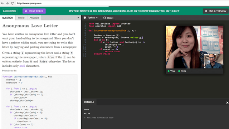
Task: Click the swap arrows icon on Swap Roles
Action: pyautogui.click(x=26, y=11)
